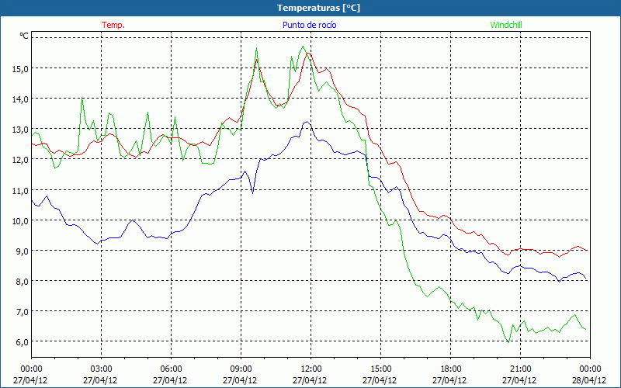This screenshot has height=388, width=621.
Task: Click the 15:00 time axis label
Action: 380,369
